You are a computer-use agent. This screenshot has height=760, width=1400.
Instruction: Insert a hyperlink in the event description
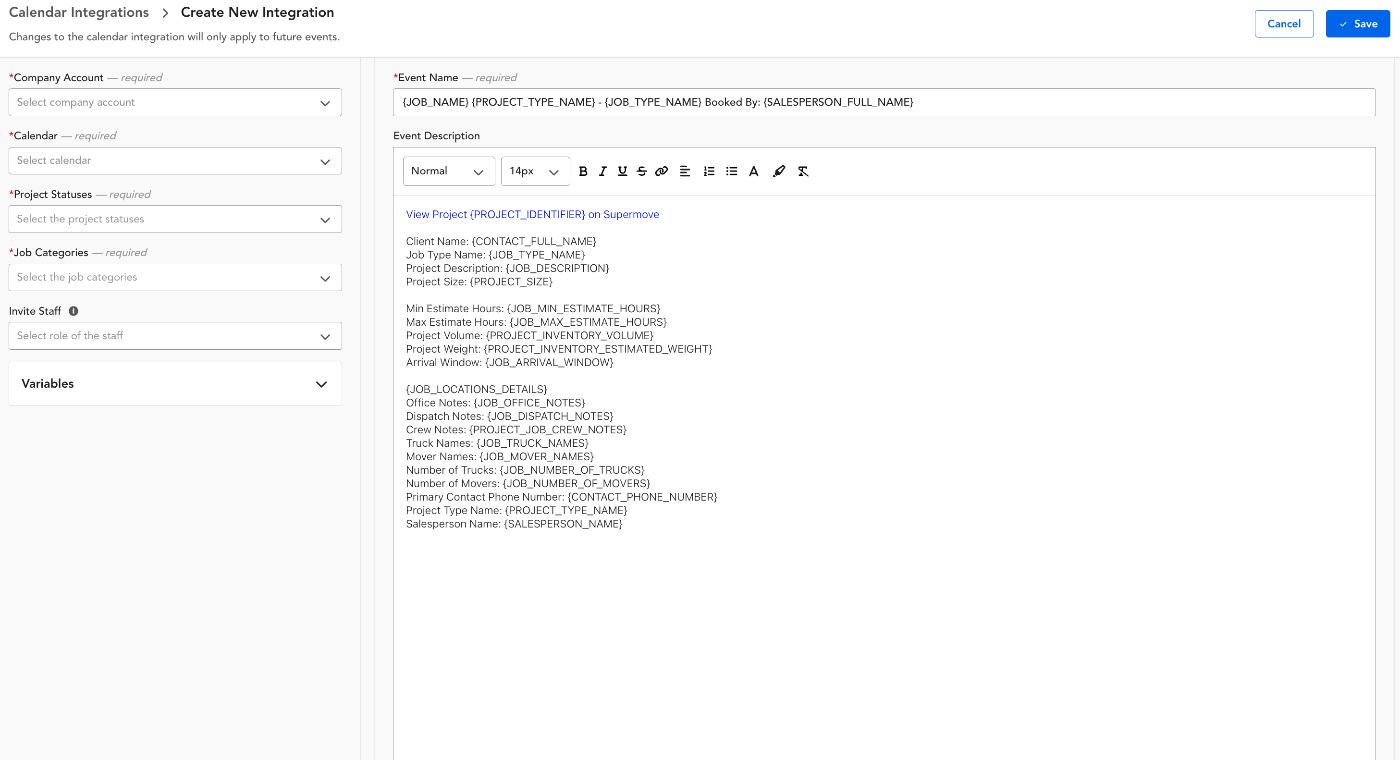tap(662, 171)
